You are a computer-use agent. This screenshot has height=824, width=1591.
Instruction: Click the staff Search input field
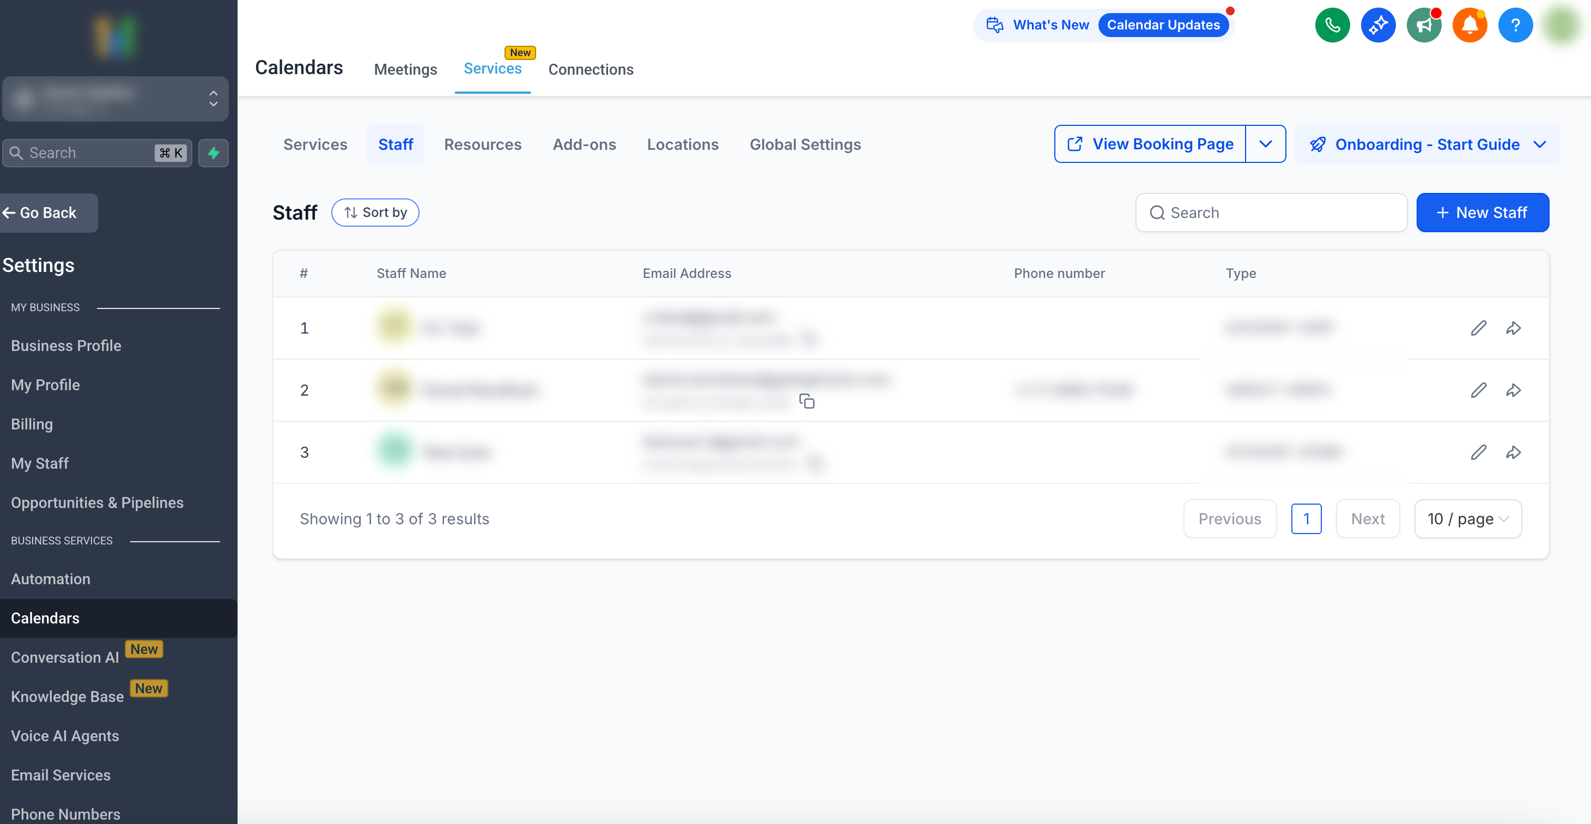pyautogui.click(x=1271, y=213)
